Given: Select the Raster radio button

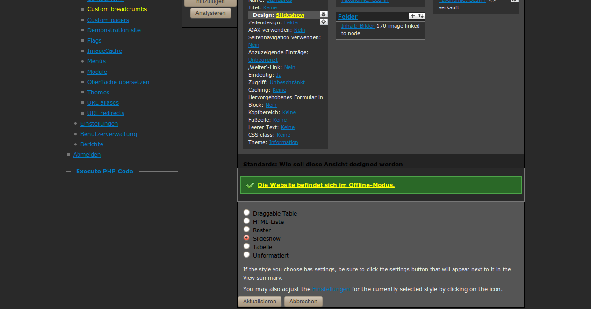Looking at the screenshot, I should pos(246,230).
